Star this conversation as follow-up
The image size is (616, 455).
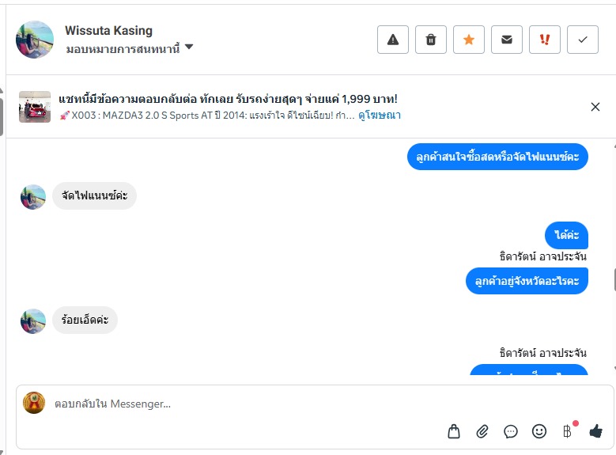pos(469,40)
